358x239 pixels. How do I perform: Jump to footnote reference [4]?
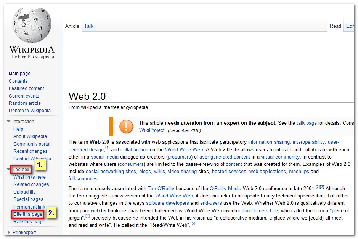coord(87,216)
